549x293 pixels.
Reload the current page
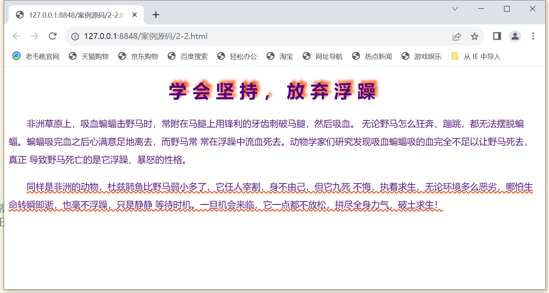coord(52,36)
